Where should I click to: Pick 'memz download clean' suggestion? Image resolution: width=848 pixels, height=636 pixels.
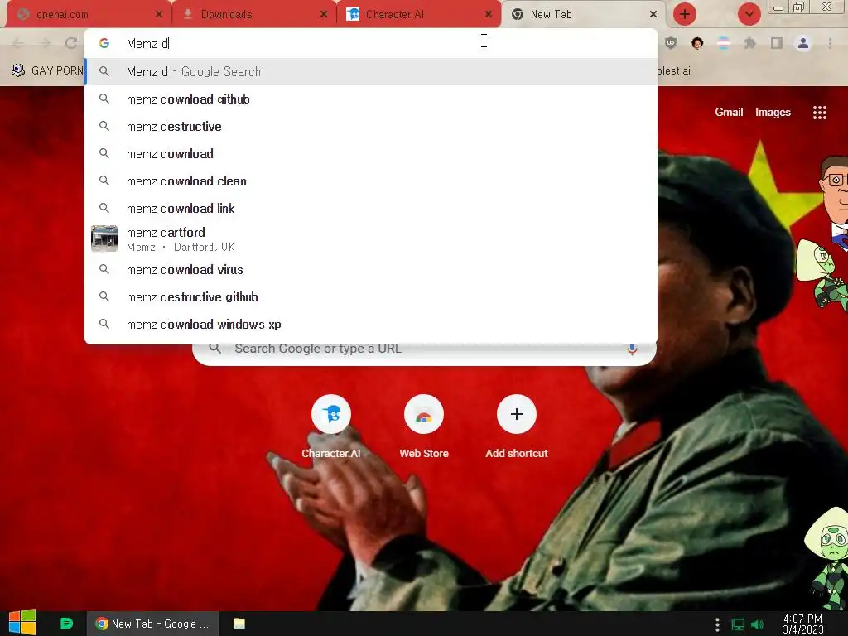371,181
